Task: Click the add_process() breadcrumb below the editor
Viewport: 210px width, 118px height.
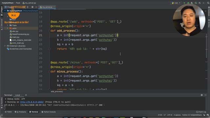Action: click(57, 91)
